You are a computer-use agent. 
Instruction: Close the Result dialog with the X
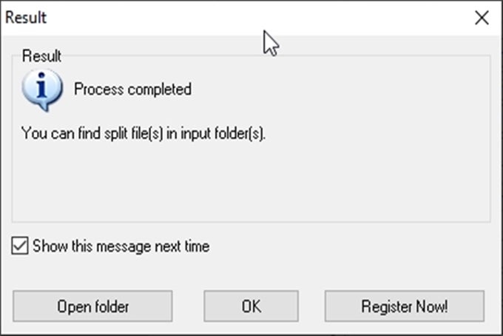(482, 18)
